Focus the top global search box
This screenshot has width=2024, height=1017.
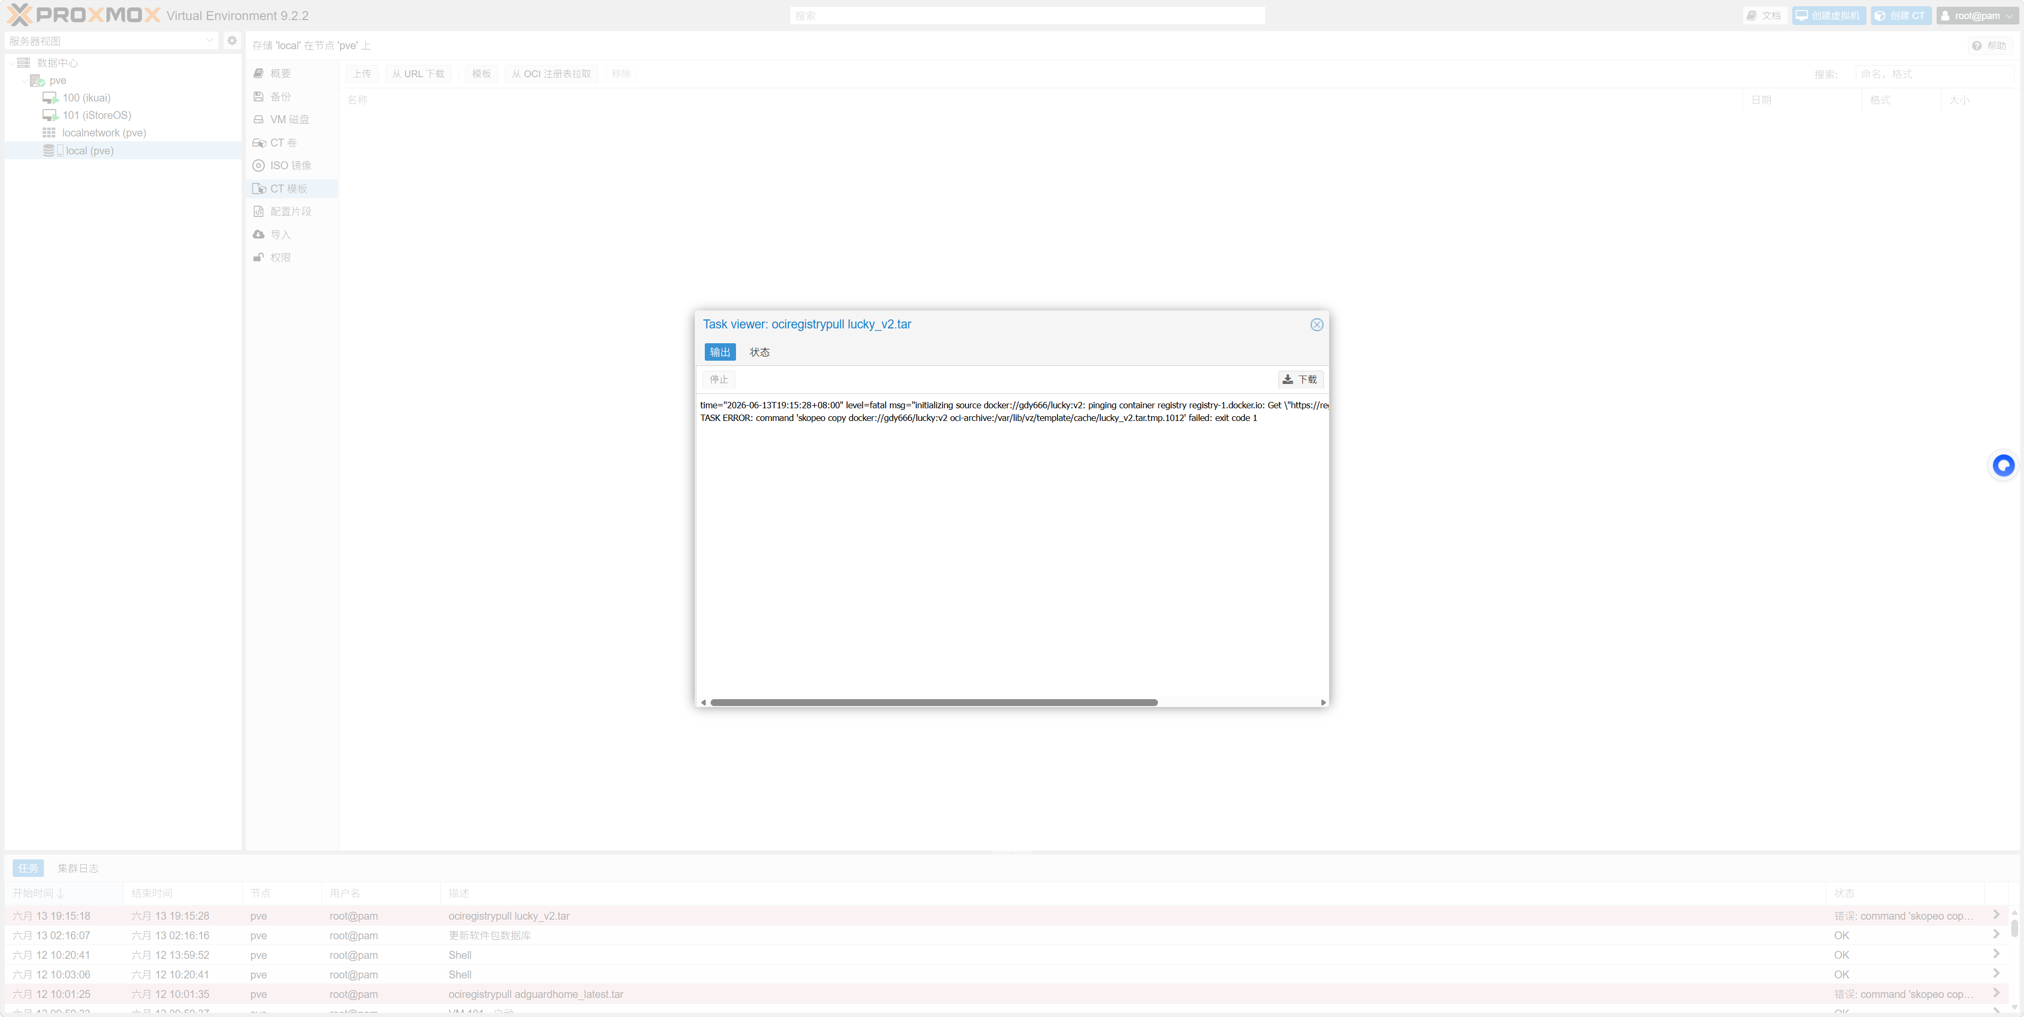click(1028, 16)
